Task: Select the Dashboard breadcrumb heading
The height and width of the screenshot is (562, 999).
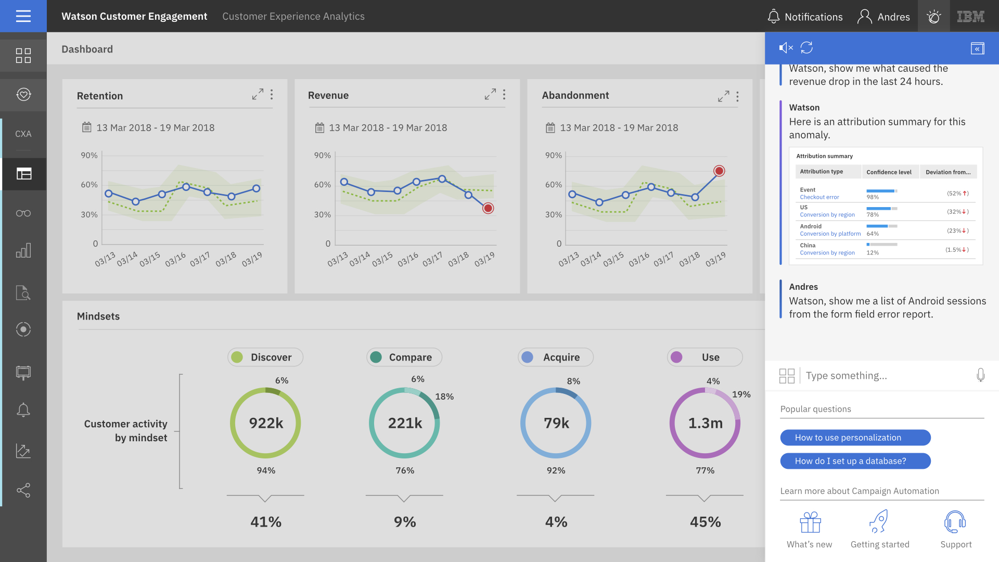Action: coord(87,49)
